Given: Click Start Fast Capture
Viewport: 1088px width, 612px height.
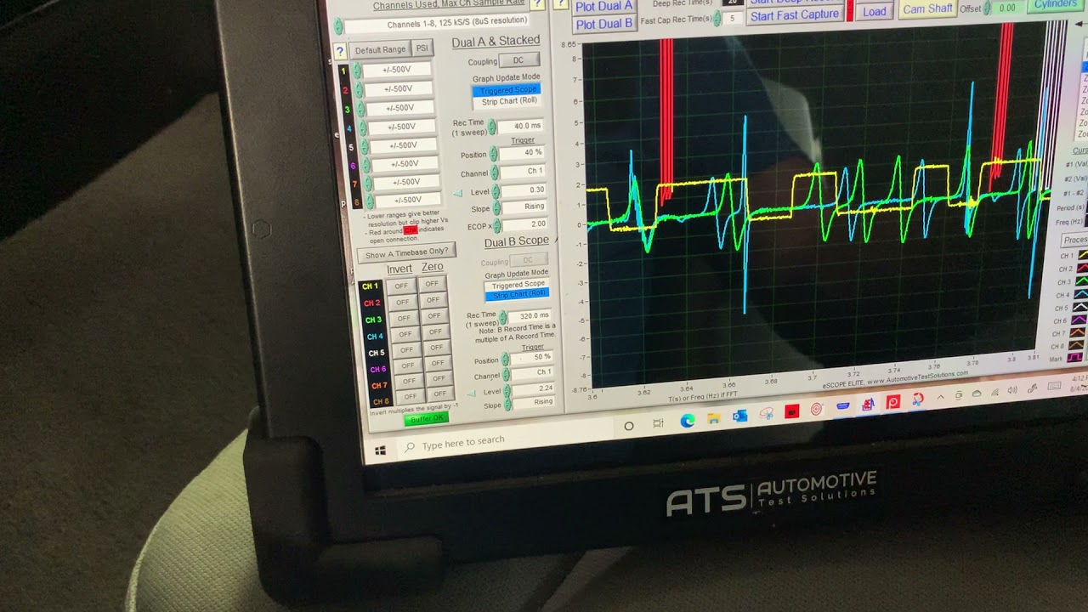Looking at the screenshot, I should click(x=795, y=15).
